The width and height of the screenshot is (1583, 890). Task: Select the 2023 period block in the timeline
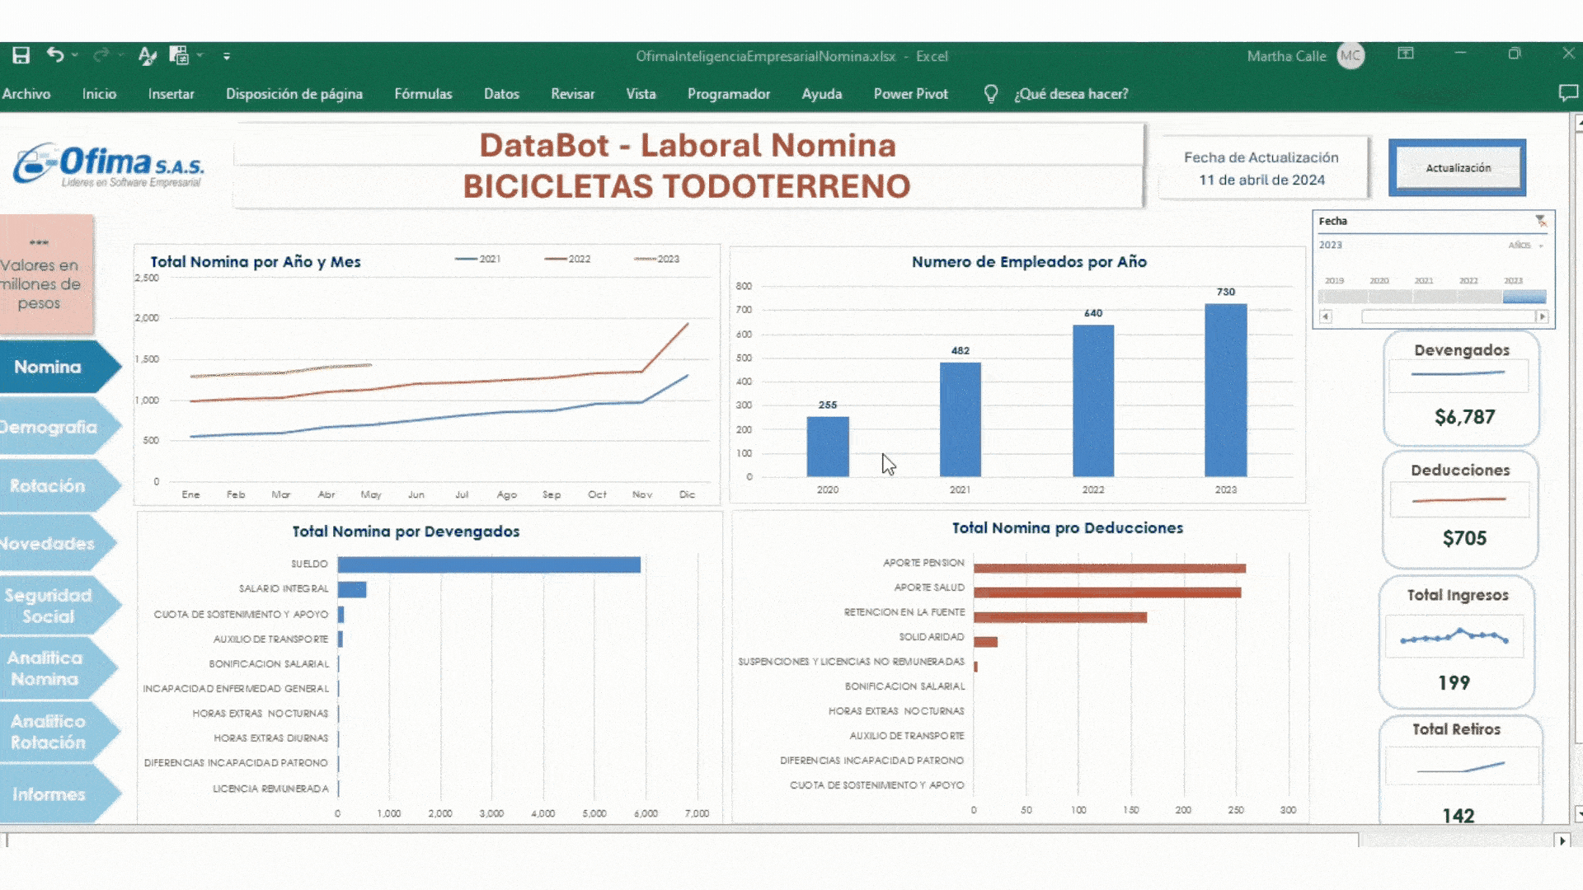click(1524, 297)
